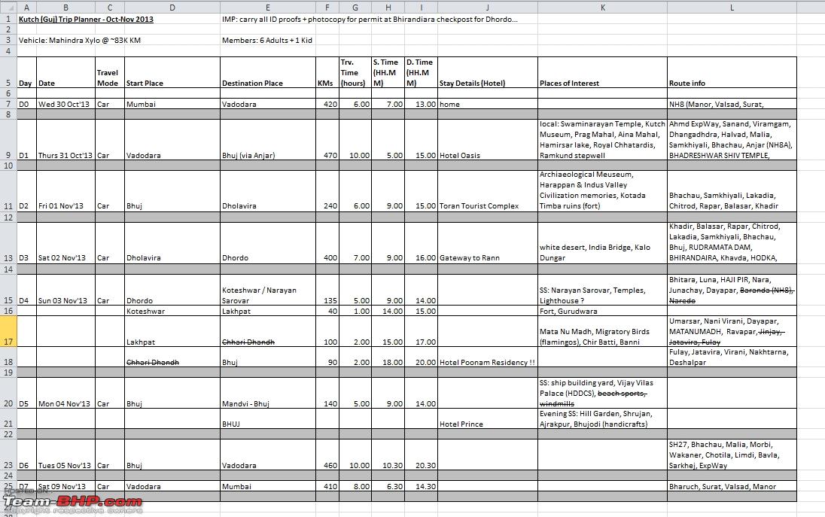This screenshot has width=825, height=517.
Task: Select row 17 header
Action: point(8,331)
